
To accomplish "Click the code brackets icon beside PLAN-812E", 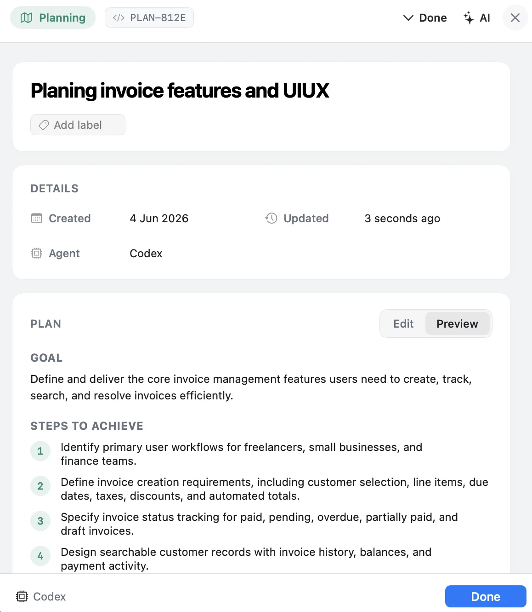I will [119, 18].
